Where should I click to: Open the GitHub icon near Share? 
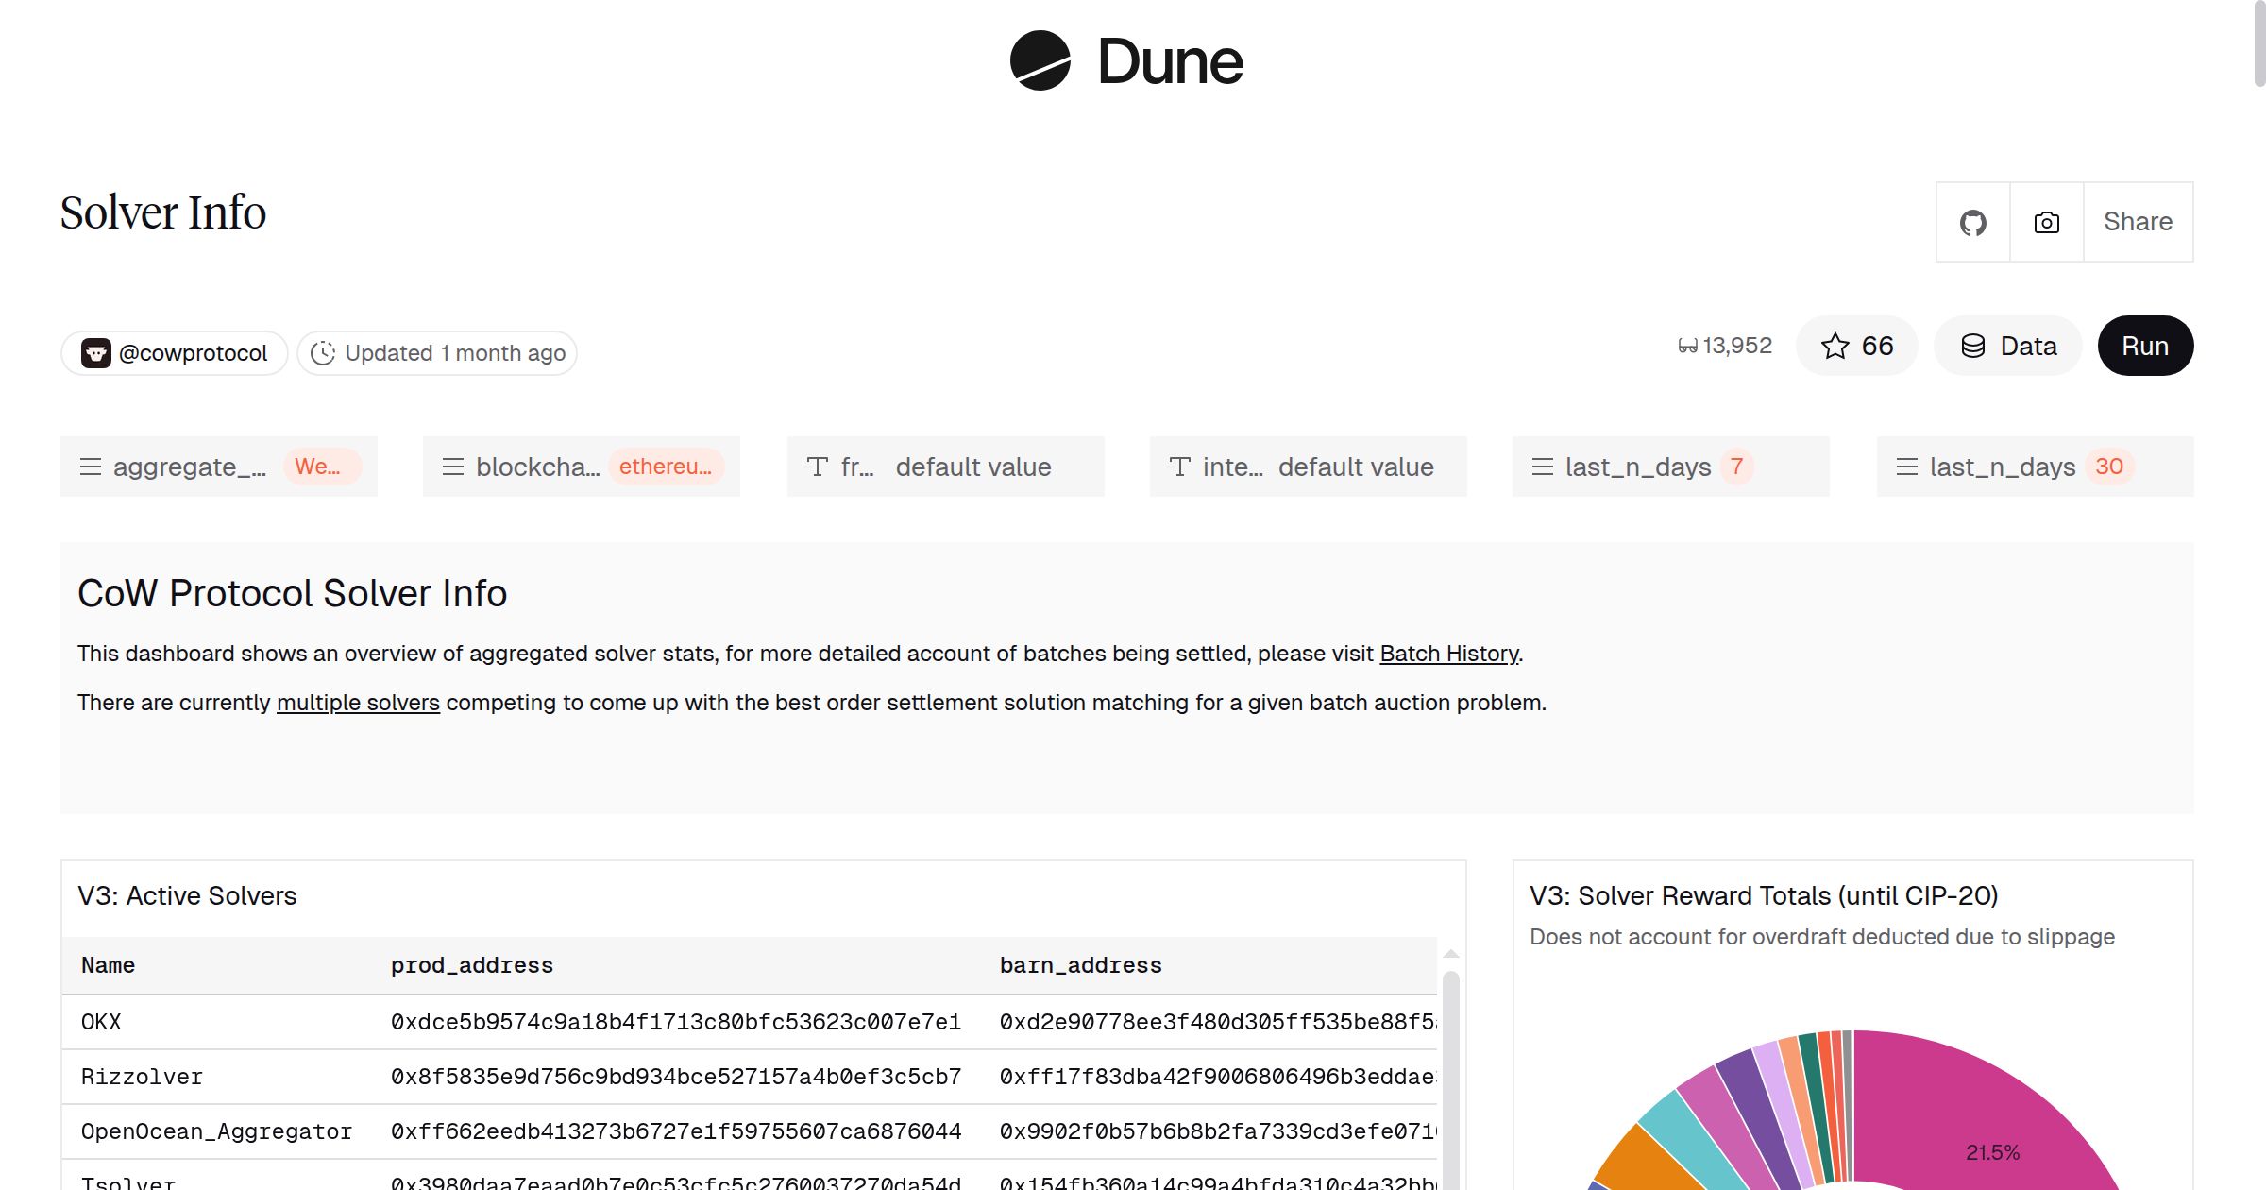click(x=1973, y=222)
